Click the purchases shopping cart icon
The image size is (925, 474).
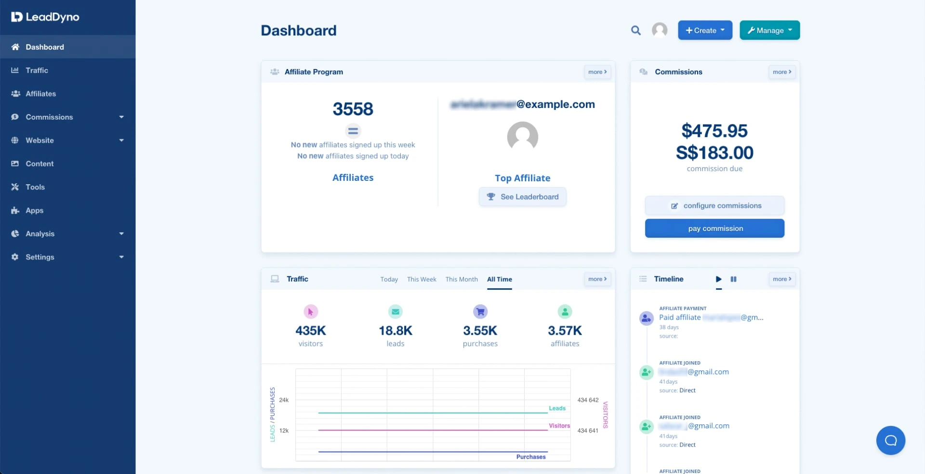[480, 312]
